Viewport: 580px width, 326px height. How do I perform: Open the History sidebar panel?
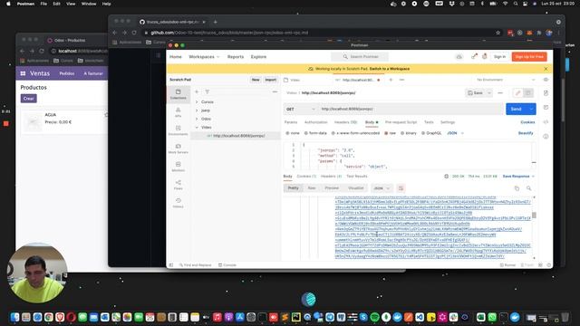[178, 203]
